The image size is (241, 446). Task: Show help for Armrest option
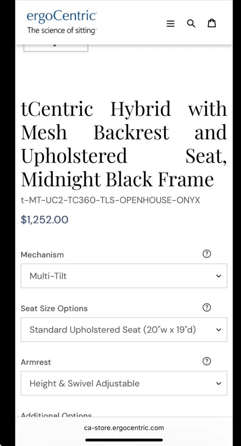206,361
